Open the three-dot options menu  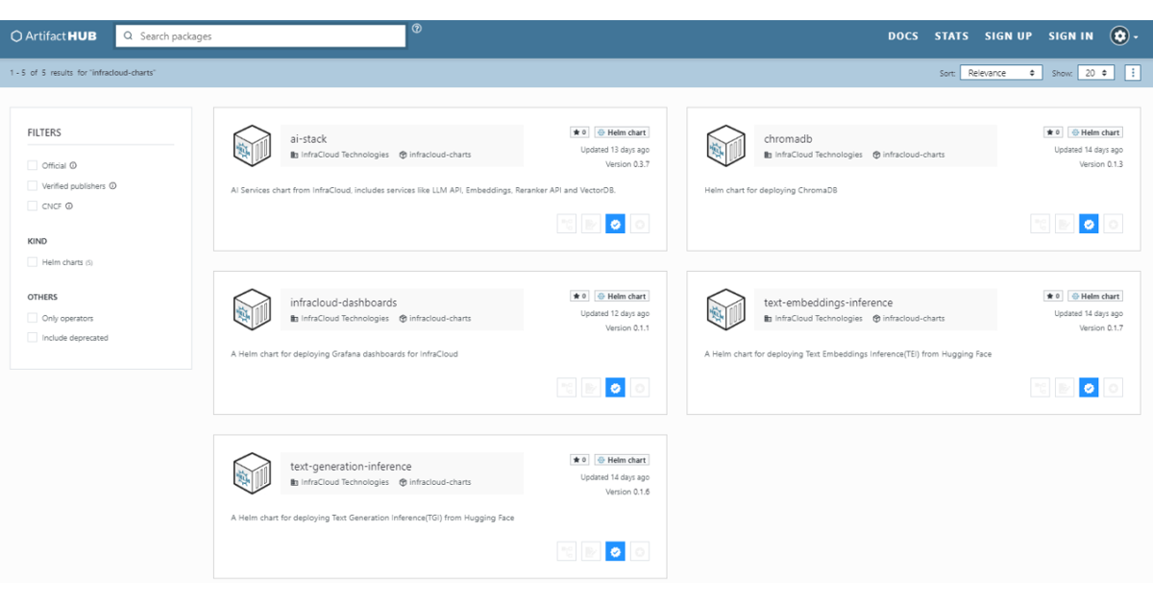tap(1133, 72)
